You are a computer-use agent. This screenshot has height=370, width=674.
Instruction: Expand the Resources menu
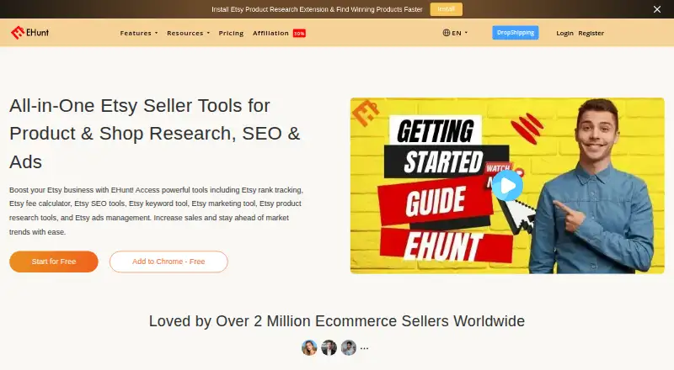(x=188, y=33)
